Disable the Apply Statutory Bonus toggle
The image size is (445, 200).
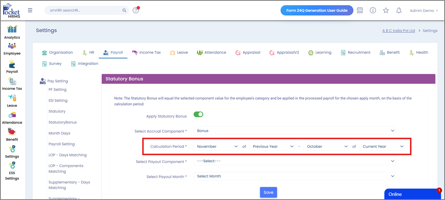(198, 115)
